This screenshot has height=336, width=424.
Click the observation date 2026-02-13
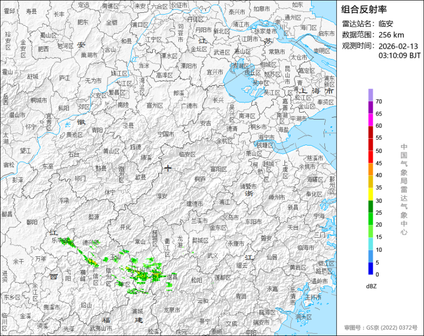point(398,46)
